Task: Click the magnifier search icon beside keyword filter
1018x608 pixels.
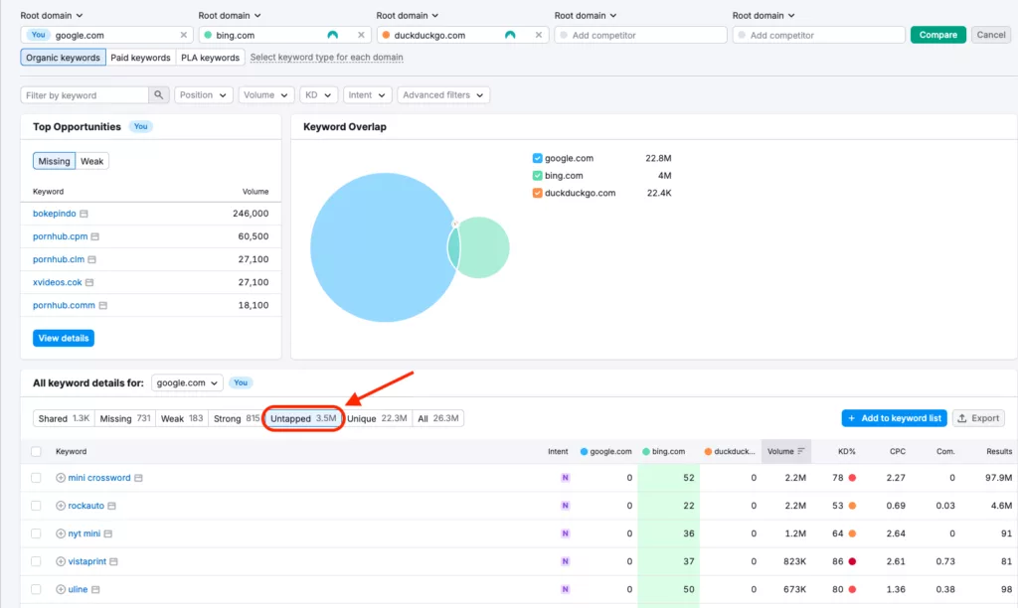Action: 158,94
